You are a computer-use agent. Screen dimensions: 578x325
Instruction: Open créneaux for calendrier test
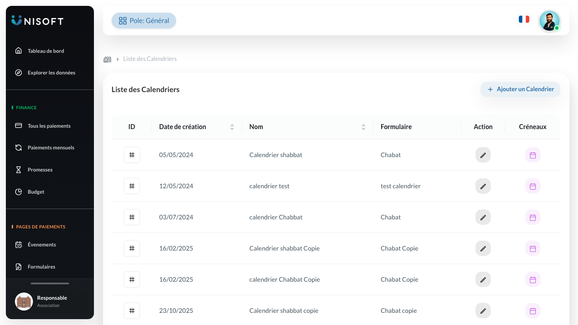[533, 186]
